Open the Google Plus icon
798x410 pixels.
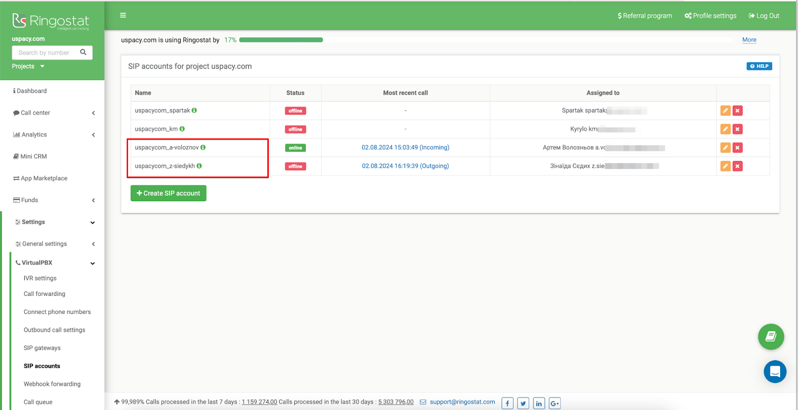click(555, 403)
